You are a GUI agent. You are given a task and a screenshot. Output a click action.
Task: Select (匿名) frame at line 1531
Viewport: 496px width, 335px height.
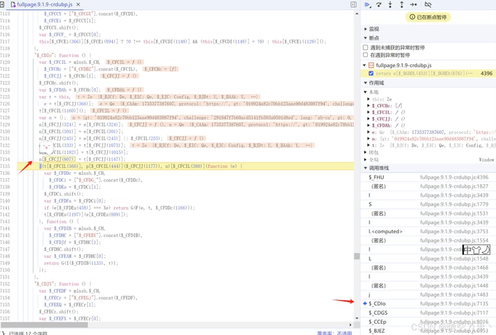pos(428,213)
